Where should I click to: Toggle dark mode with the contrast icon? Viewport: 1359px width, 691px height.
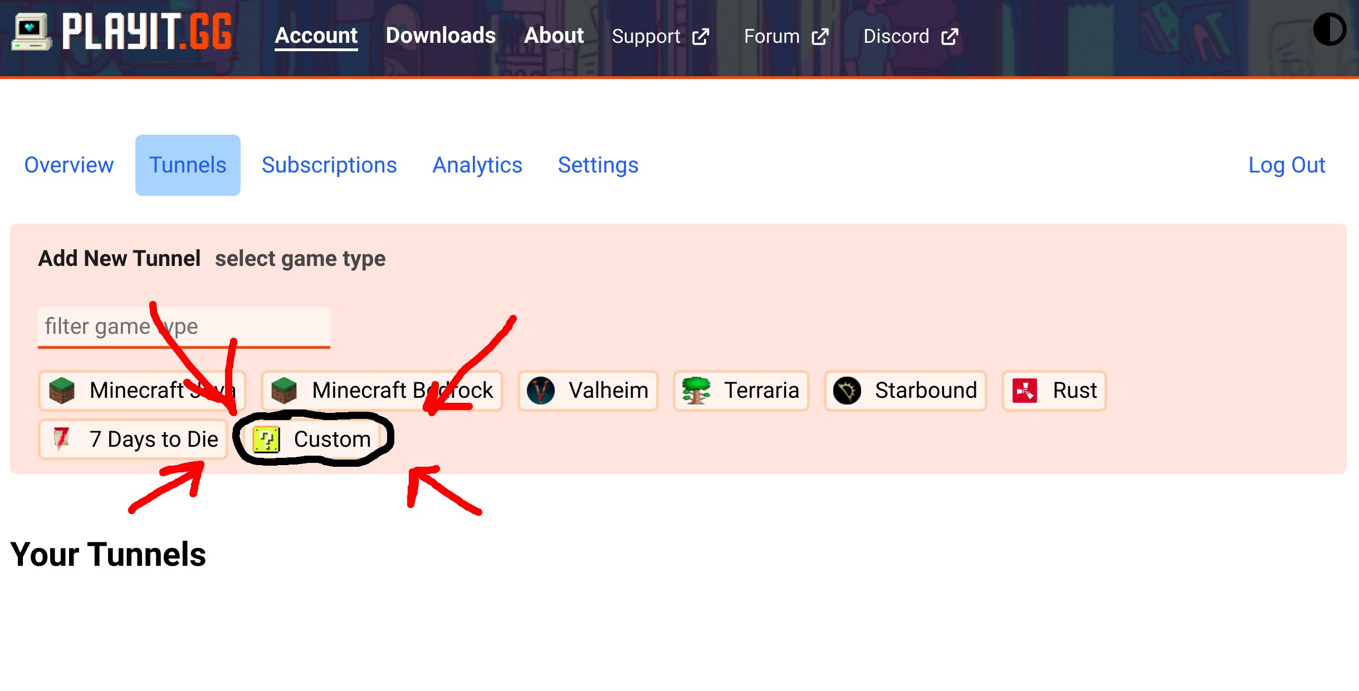pos(1331,29)
